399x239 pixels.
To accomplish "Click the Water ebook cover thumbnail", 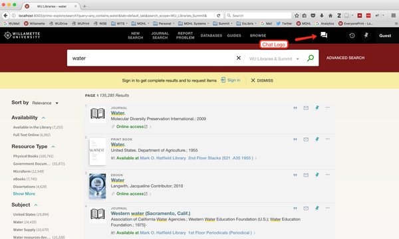I will tap(98, 186).
